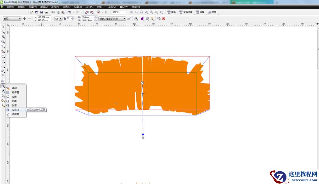Choose 调和 (Blend) from the flyout
This screenshot has width=319, height=184.
click(x=16, y=88)
